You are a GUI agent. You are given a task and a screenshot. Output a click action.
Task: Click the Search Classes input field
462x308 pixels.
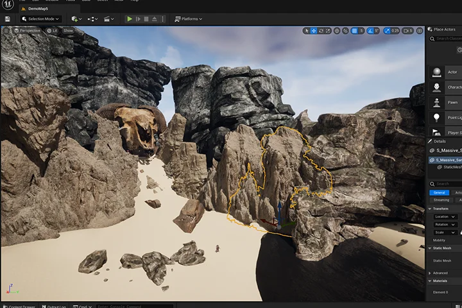pos(446,38)
